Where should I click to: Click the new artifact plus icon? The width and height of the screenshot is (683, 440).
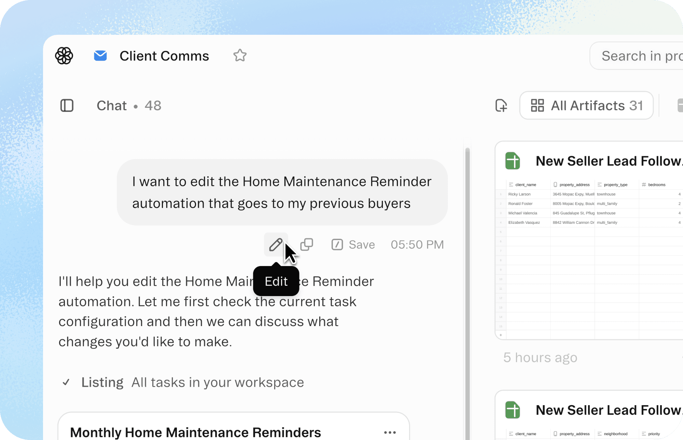[x=501, y=105]
